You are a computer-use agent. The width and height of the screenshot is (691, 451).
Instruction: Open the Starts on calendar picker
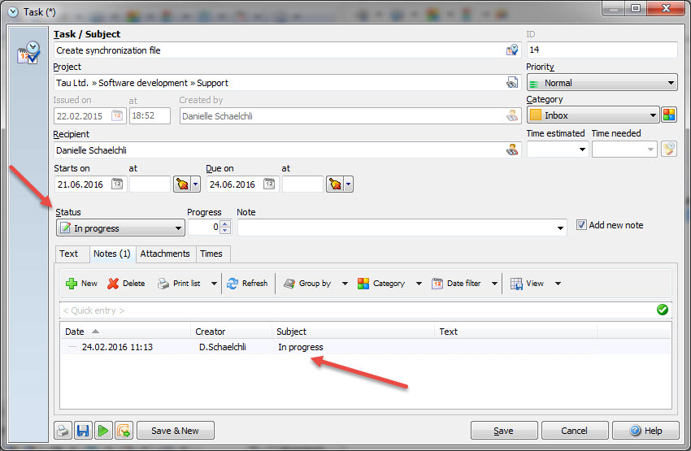click(117, 184)
